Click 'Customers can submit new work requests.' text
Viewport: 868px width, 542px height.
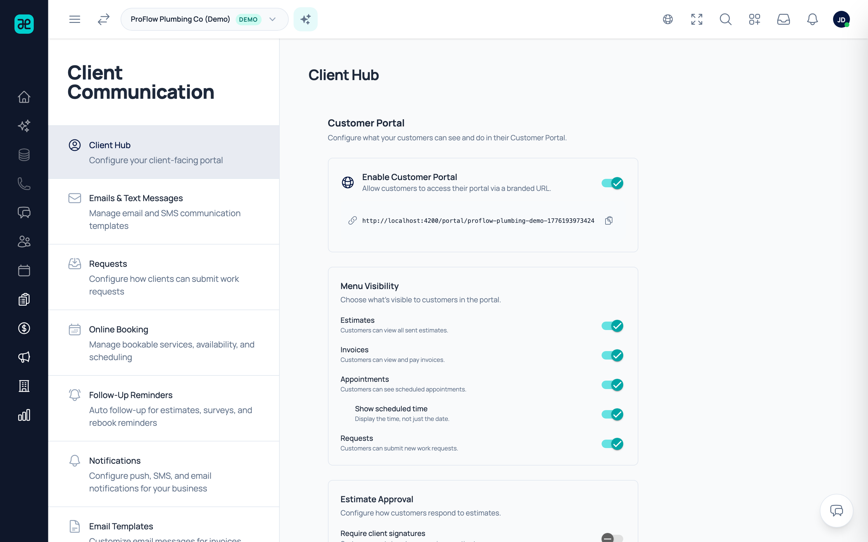pos(399,448)
